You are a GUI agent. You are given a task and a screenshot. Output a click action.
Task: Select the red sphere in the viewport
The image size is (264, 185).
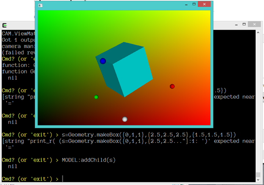coord(172,86)
